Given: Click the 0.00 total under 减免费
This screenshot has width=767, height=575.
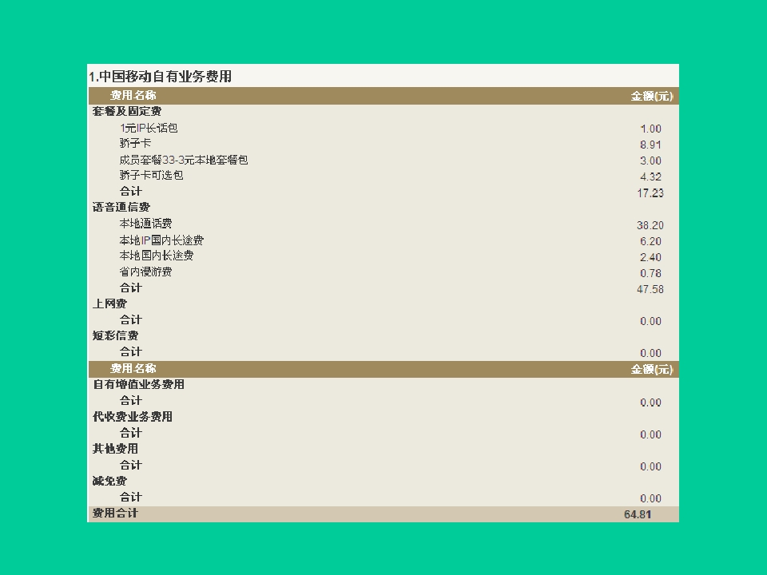Looking at the screenshot, I should pyautogui.click(x=650, y=498).
